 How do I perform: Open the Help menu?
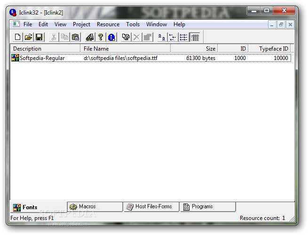coord(179,24)
